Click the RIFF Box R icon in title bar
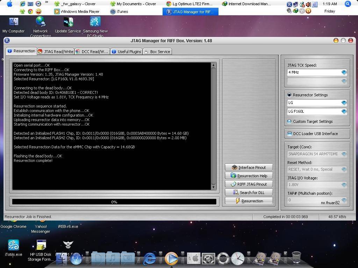 [x=7, y=40]
